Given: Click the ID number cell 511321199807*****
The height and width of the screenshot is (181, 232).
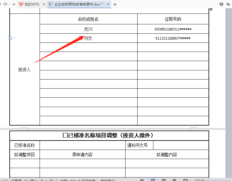Looking at the screenshot, I should click(173, 38).
